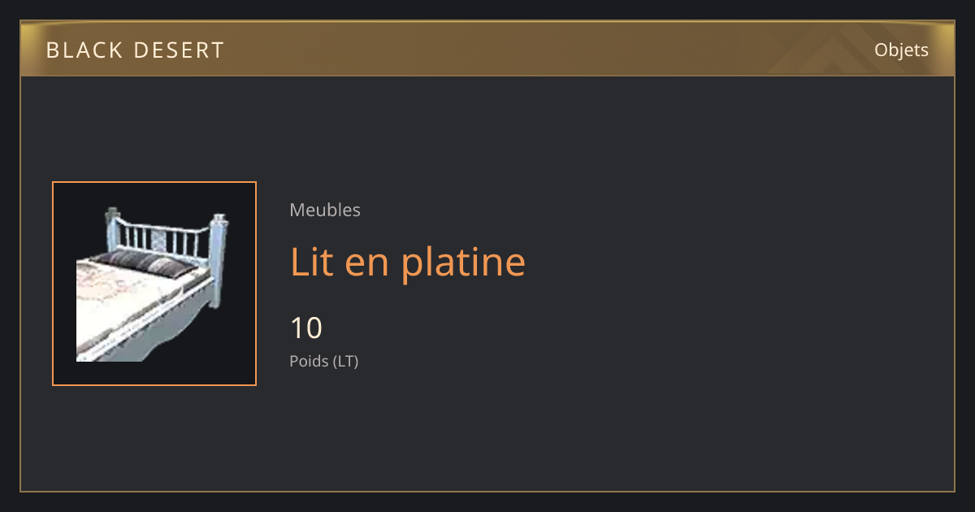Click the weight value 10
Image resolution: width=975 pixels, height=512 pixels.
[306, 328]
